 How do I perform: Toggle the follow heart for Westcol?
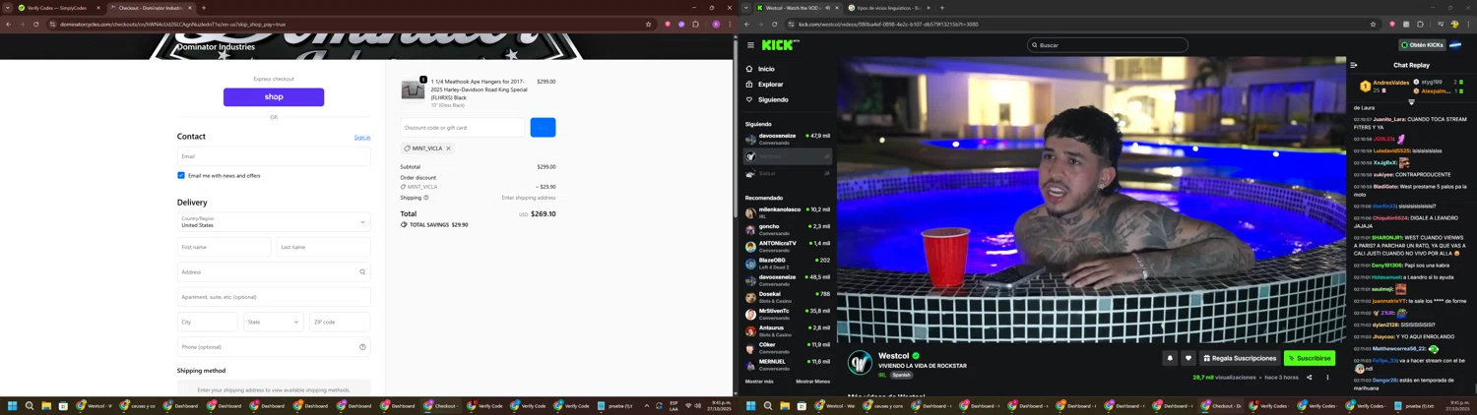click(x=1188, y=359)
